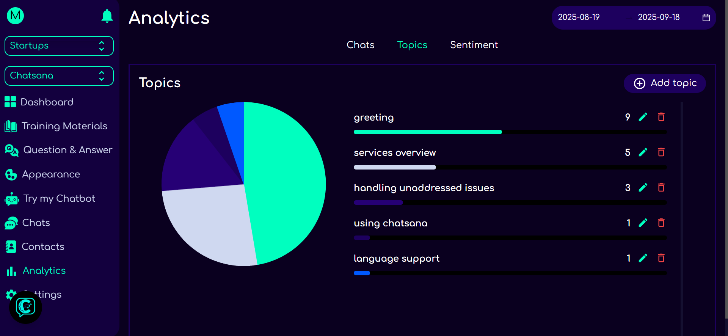728x336 pixels.
Task: Click pencil icon for handling unaddressed issues
Action: tap(643, 188)
